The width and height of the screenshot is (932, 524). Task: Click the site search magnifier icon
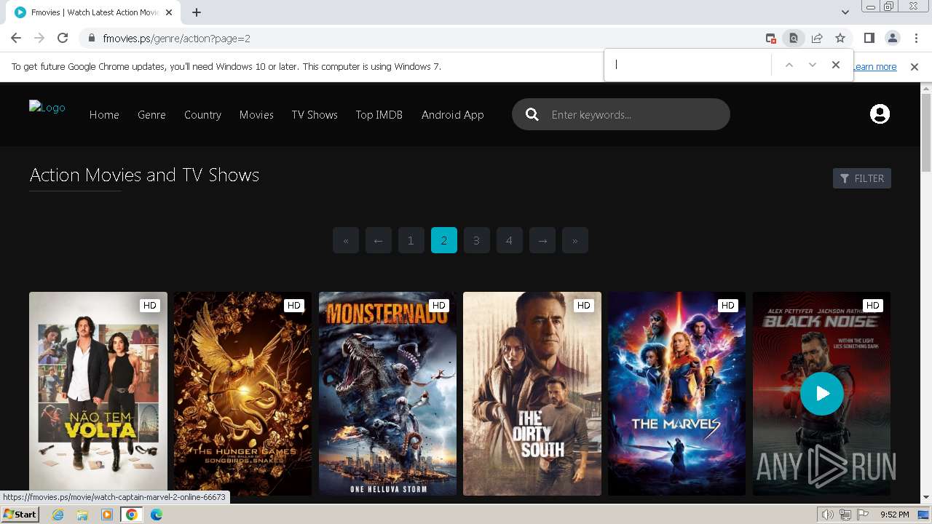point(532,114)
